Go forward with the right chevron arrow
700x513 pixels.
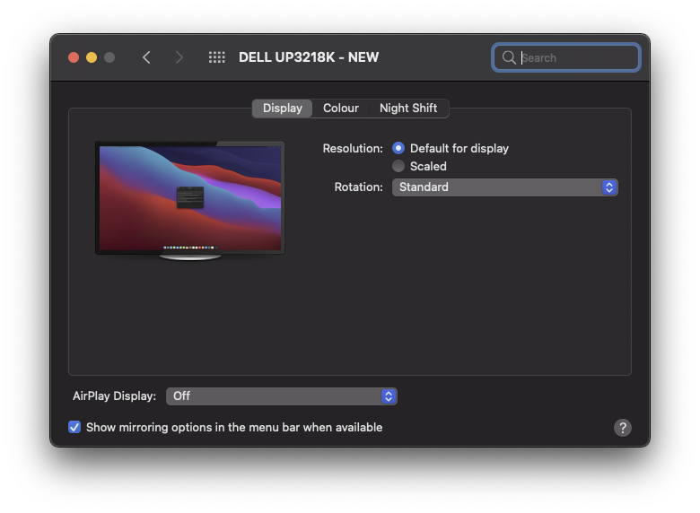point(179,57)
